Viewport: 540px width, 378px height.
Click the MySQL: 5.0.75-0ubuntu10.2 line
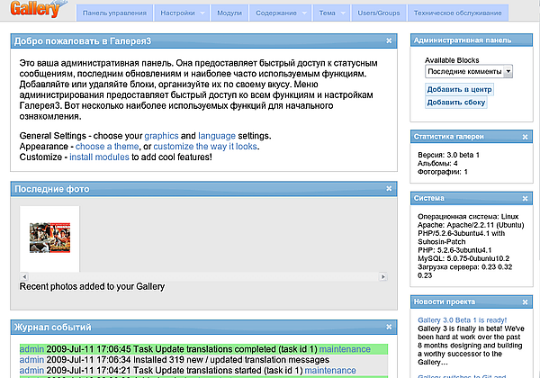[x=463, y=258]
